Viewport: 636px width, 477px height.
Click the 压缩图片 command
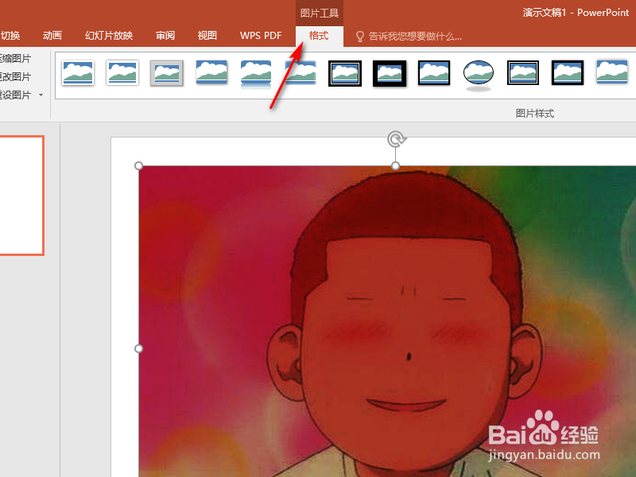pyautogui.click(x=15, y=58)
